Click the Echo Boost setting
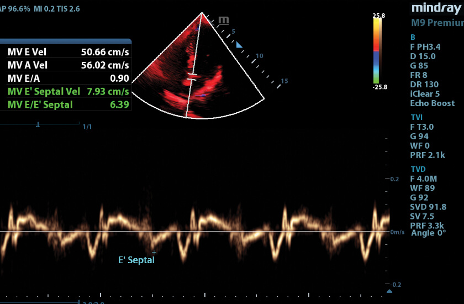464x304 pixels. [432, 103]
